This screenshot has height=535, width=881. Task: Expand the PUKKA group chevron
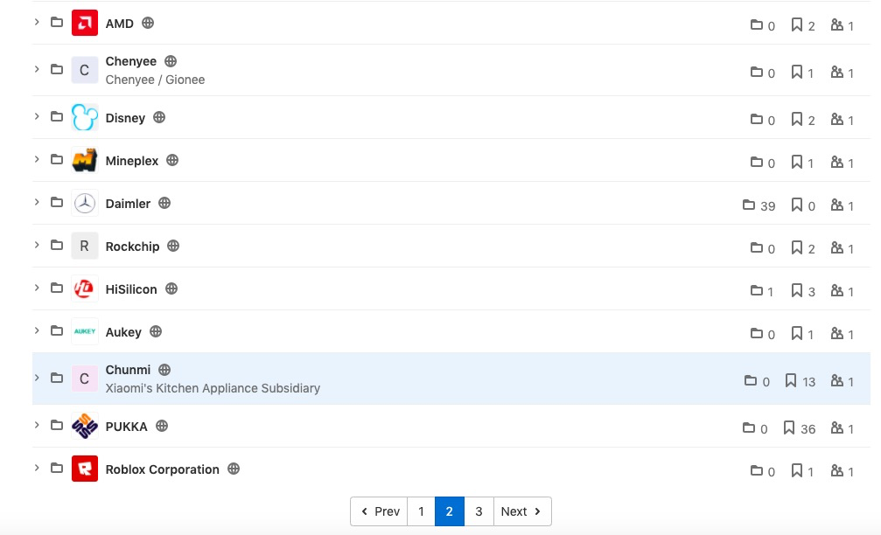point(37,425)
